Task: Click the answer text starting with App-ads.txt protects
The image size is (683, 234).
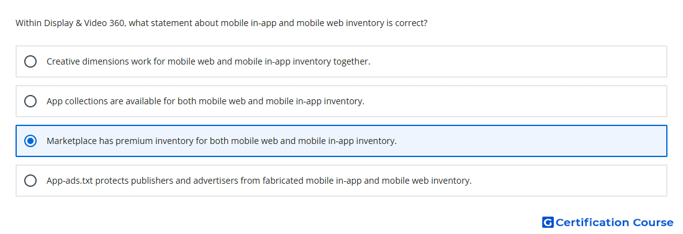Action: (259, 181)
